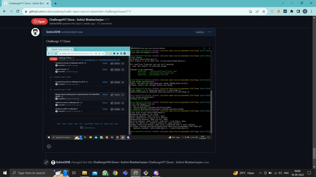This screenshot has width=316, height=177.
Task: Click the Windows search input field
Action: (x=32, y=173)
